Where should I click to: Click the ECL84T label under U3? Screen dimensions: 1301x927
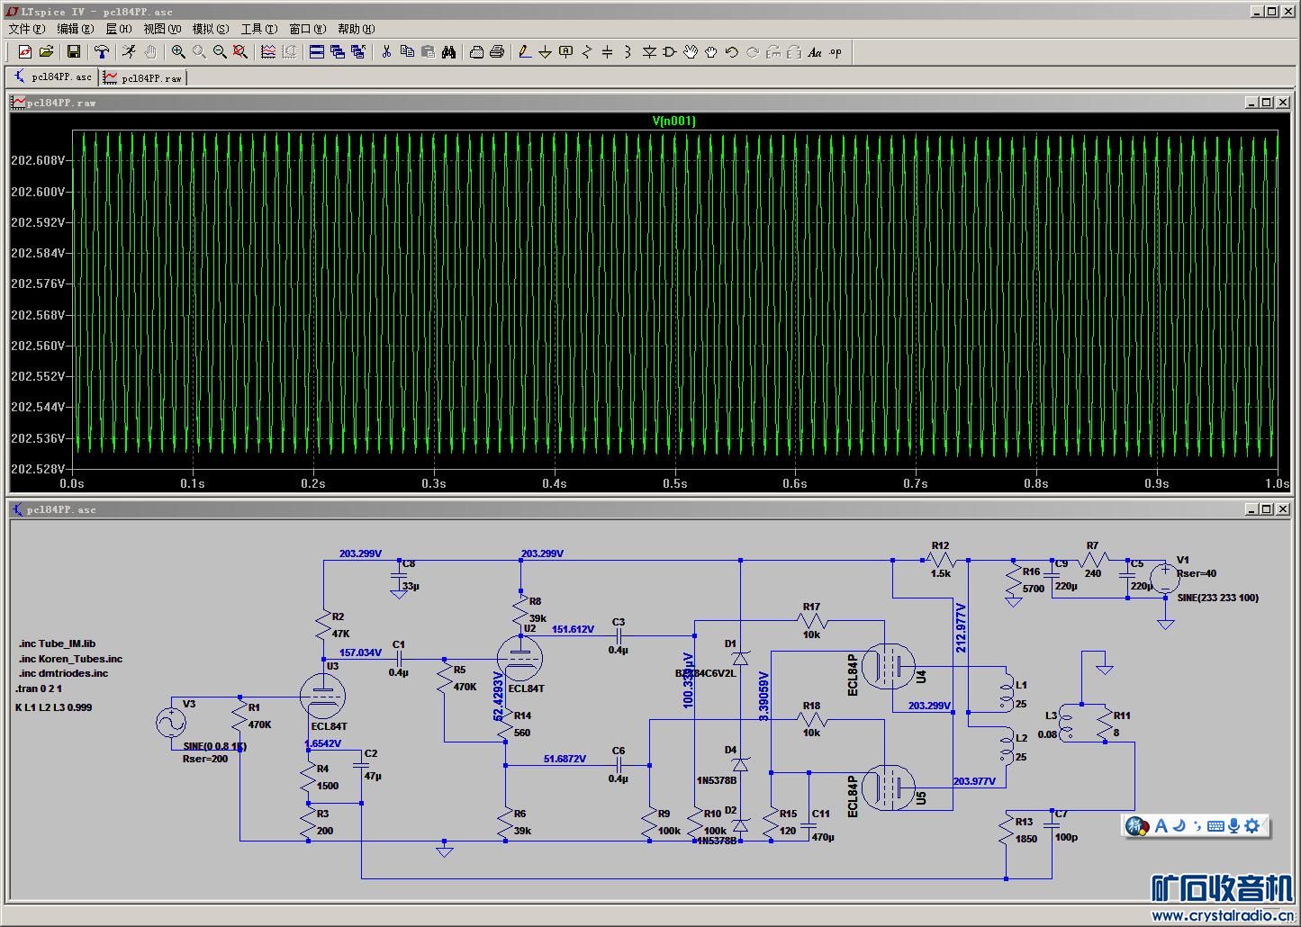coord(329,726)
